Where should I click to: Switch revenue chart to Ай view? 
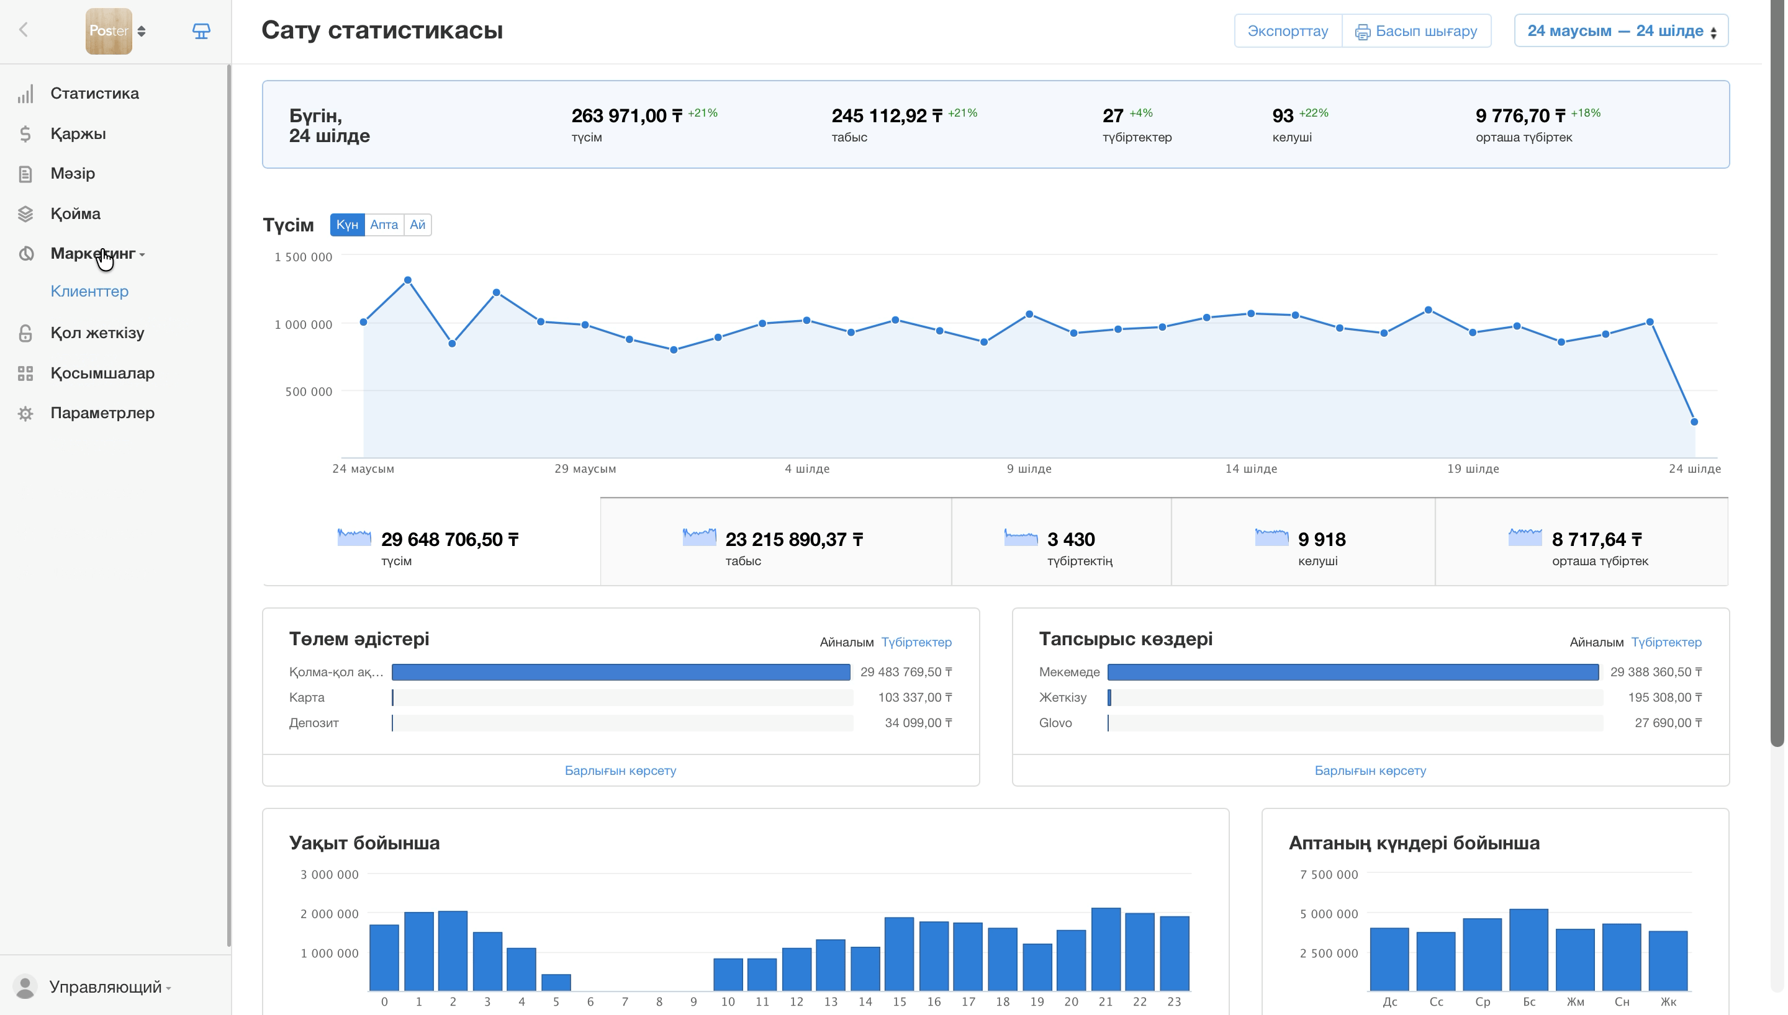pos(417,225)
